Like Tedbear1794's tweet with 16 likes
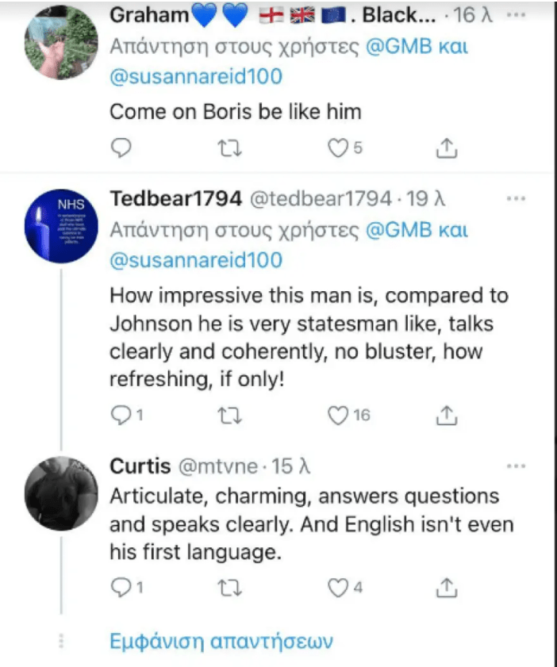 pyautogui.click(x=339, y=414)
